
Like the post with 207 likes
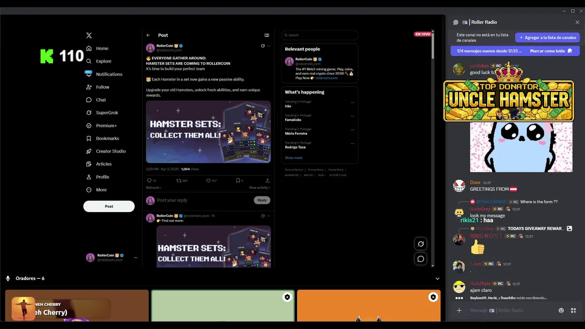[x=208, y=180]
